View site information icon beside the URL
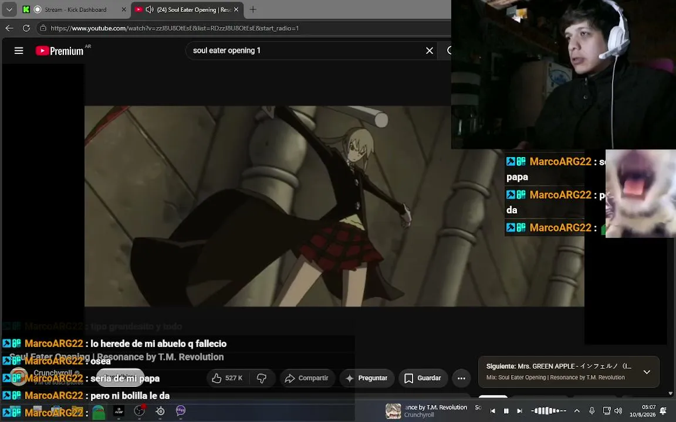676x422 pixels. click(x=42, y=28)
